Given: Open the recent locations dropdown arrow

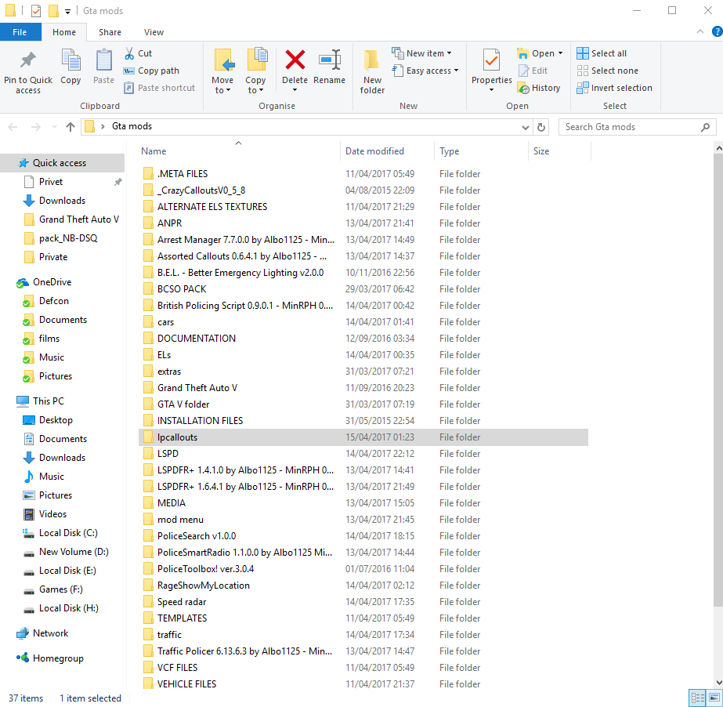Looking at the screenshot, I should pyautogui.click(x=54, y=127).
